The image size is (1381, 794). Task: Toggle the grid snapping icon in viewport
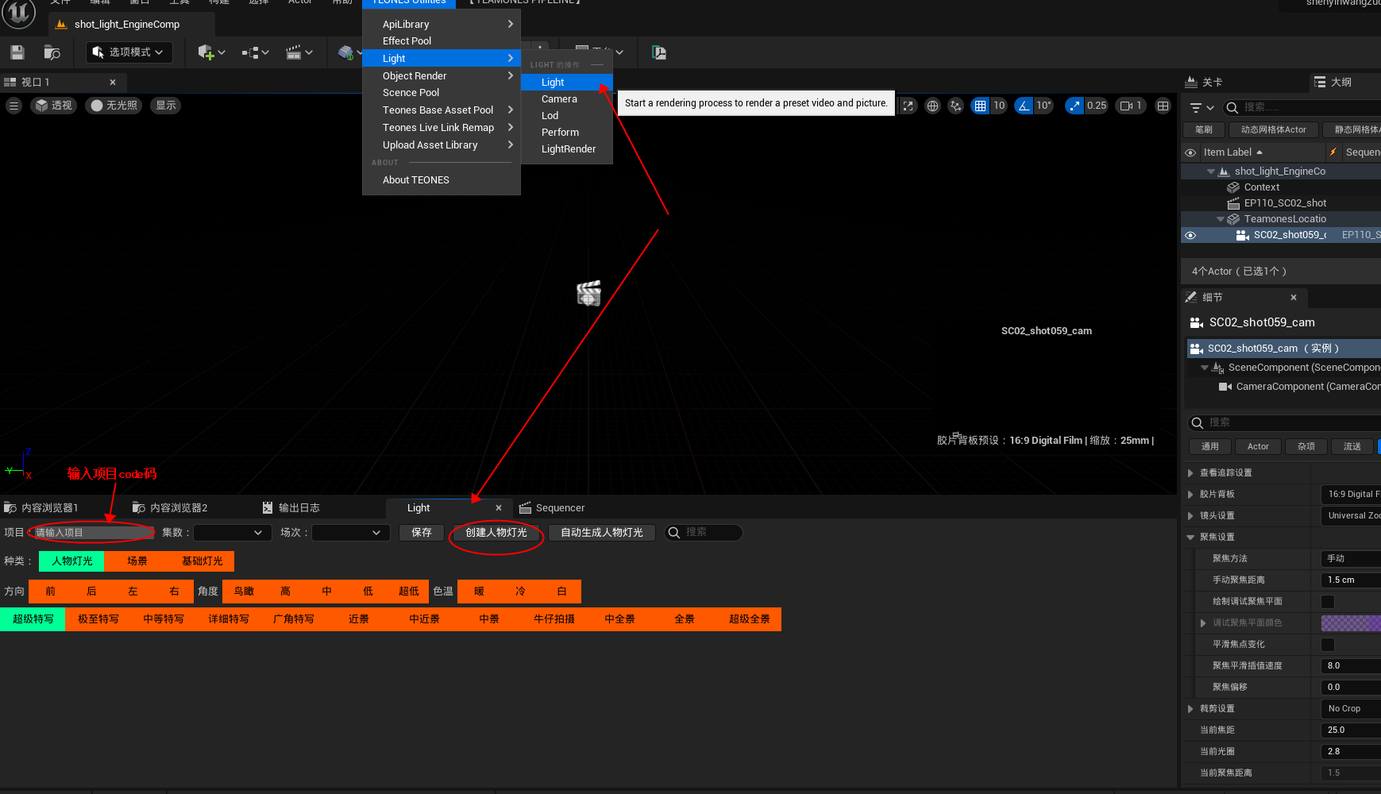pos(981,106)
